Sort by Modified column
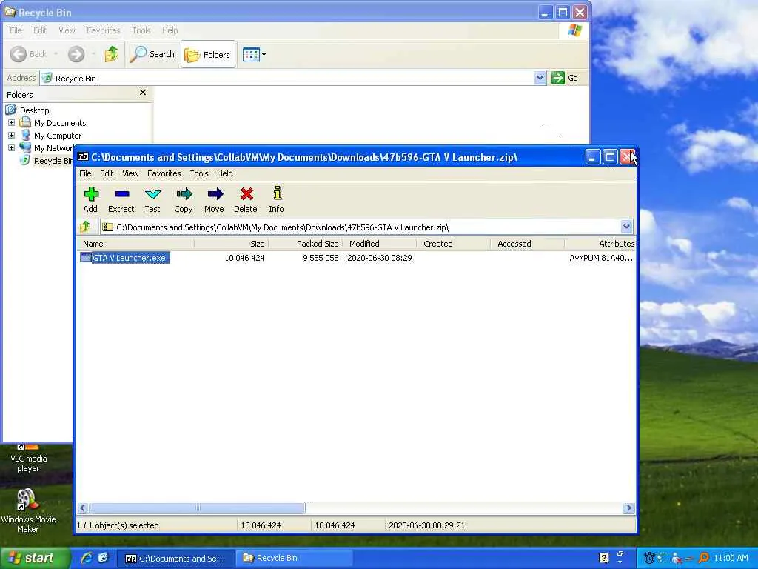 pyautogui.click(x=380, y=244)
